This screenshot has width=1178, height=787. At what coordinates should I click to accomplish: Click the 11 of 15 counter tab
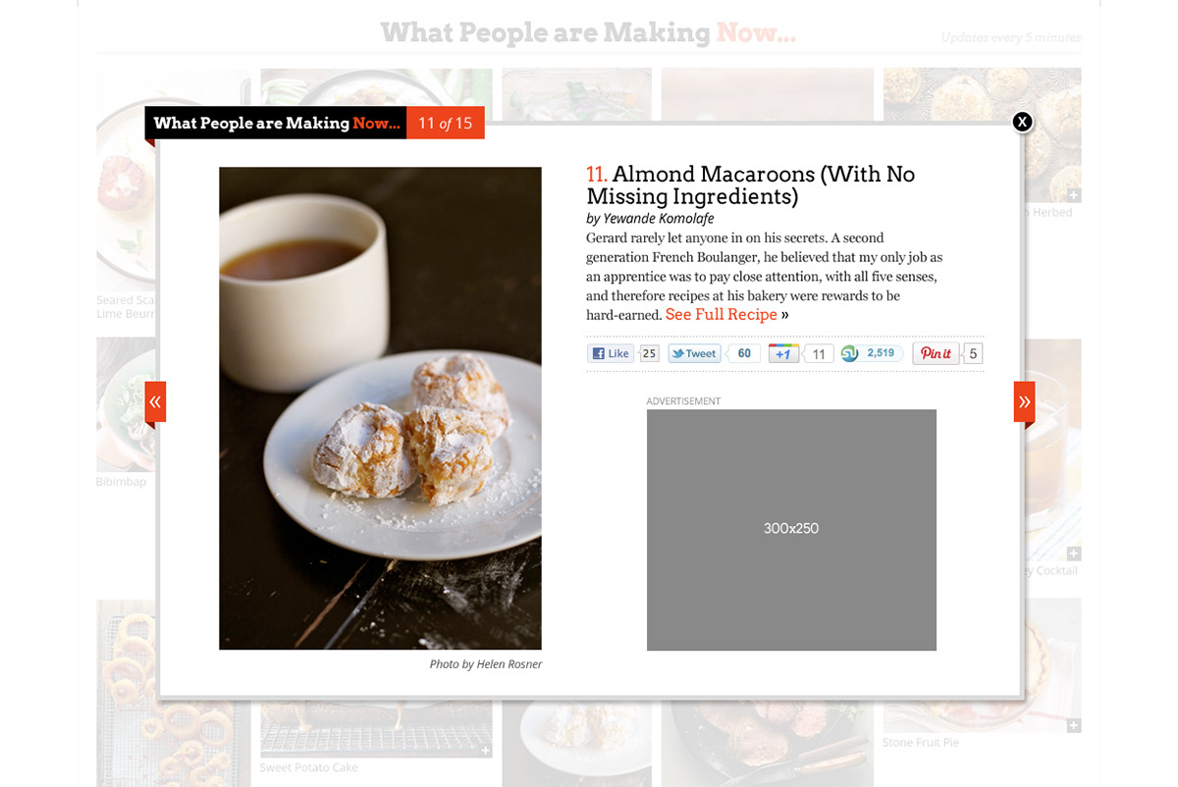click(446, 123)
